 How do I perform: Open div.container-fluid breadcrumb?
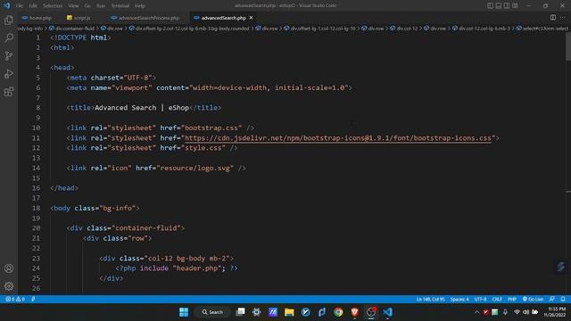point(71,29)
